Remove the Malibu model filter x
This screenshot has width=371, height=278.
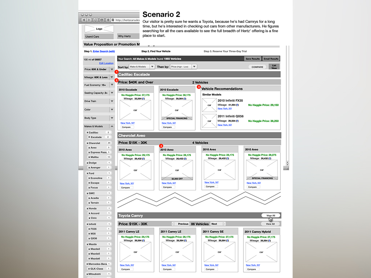point(89,157)
